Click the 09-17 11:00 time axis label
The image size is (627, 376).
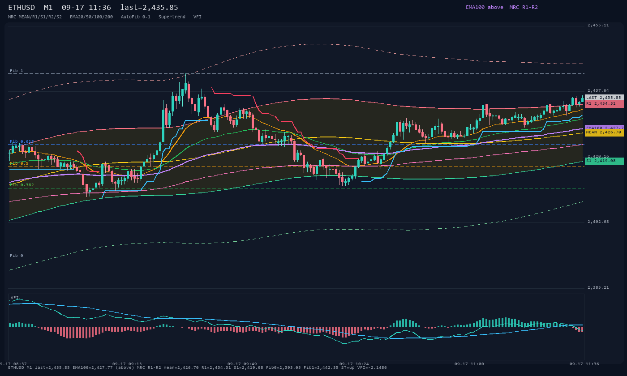(469, 364)
